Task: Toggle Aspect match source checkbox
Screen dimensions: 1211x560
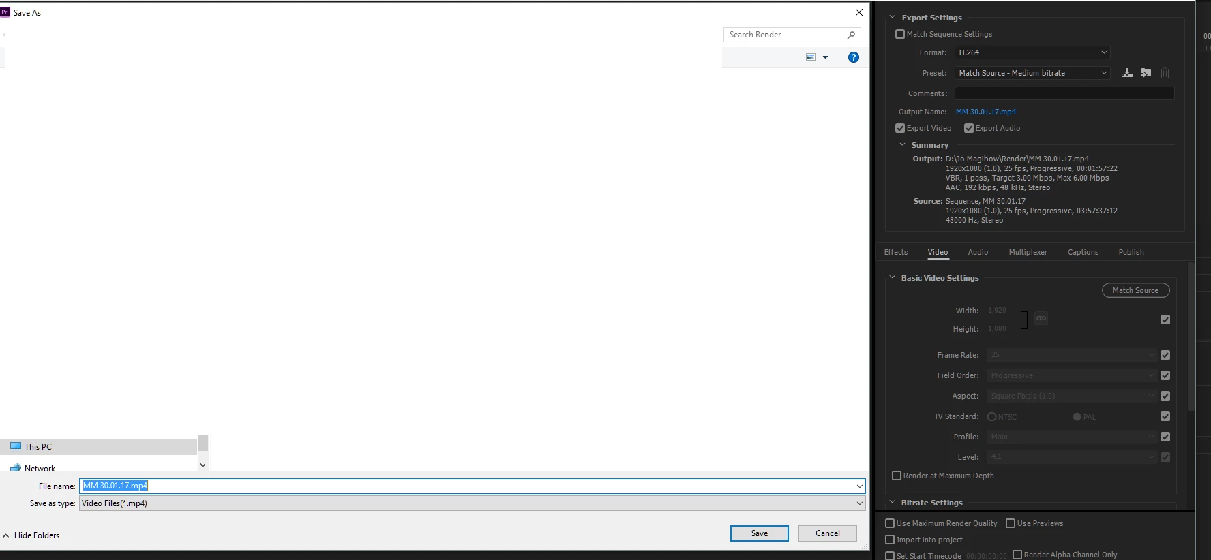Action: click(x=1165, y=396)
